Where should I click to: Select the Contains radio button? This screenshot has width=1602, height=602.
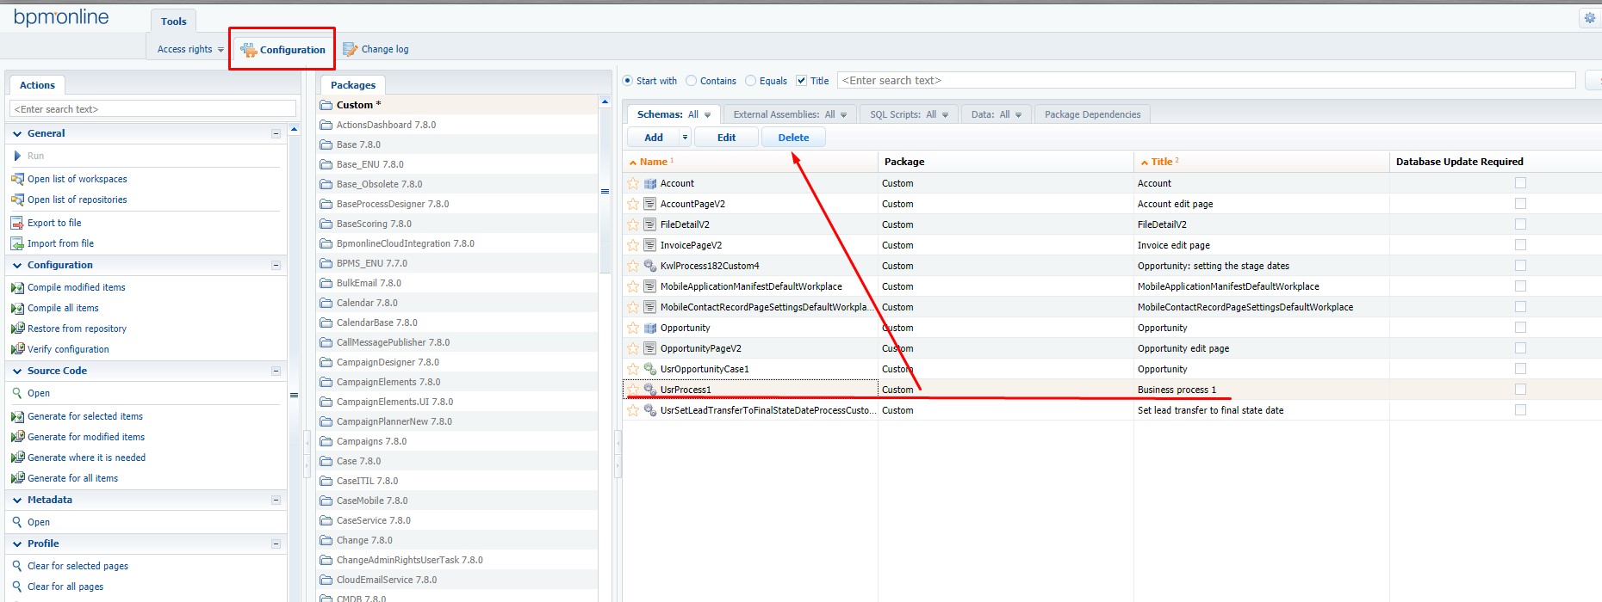691,81
